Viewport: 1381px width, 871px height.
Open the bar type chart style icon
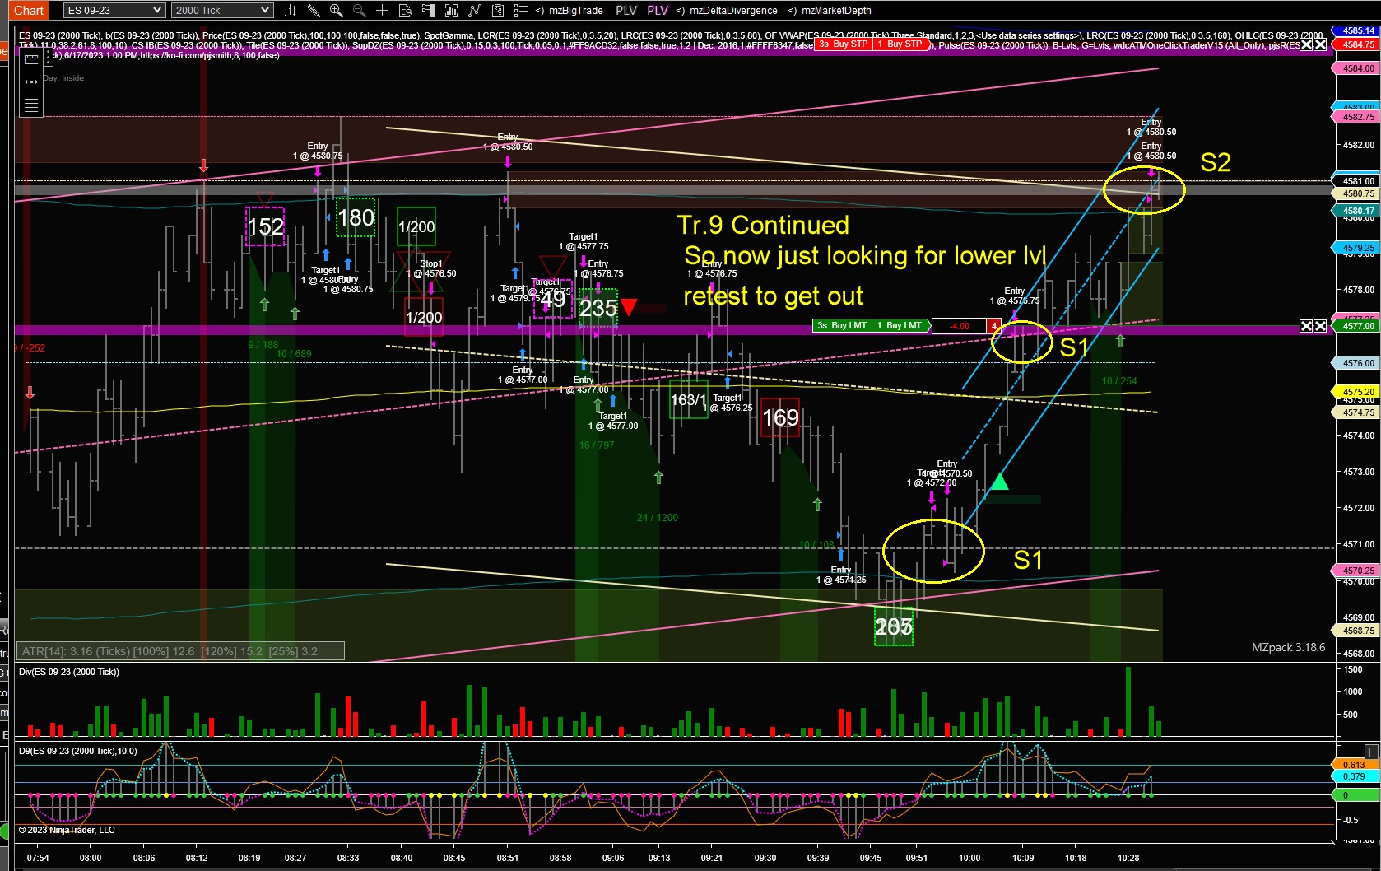point(290,11)
